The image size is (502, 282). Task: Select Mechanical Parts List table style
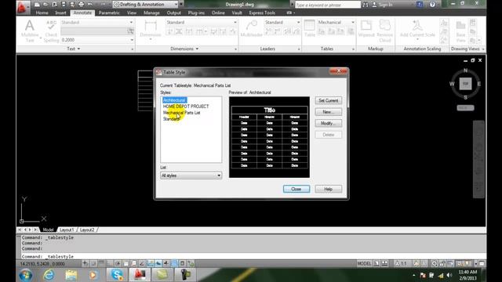click(x=181, y=113)
